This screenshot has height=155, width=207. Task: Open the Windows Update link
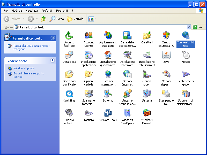coord(24,68)
